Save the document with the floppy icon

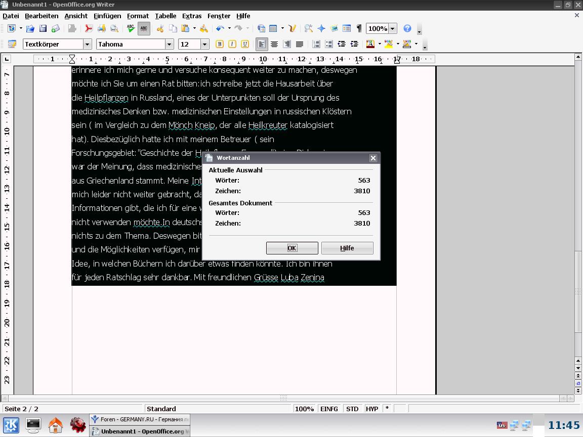[x=43, y=29]
